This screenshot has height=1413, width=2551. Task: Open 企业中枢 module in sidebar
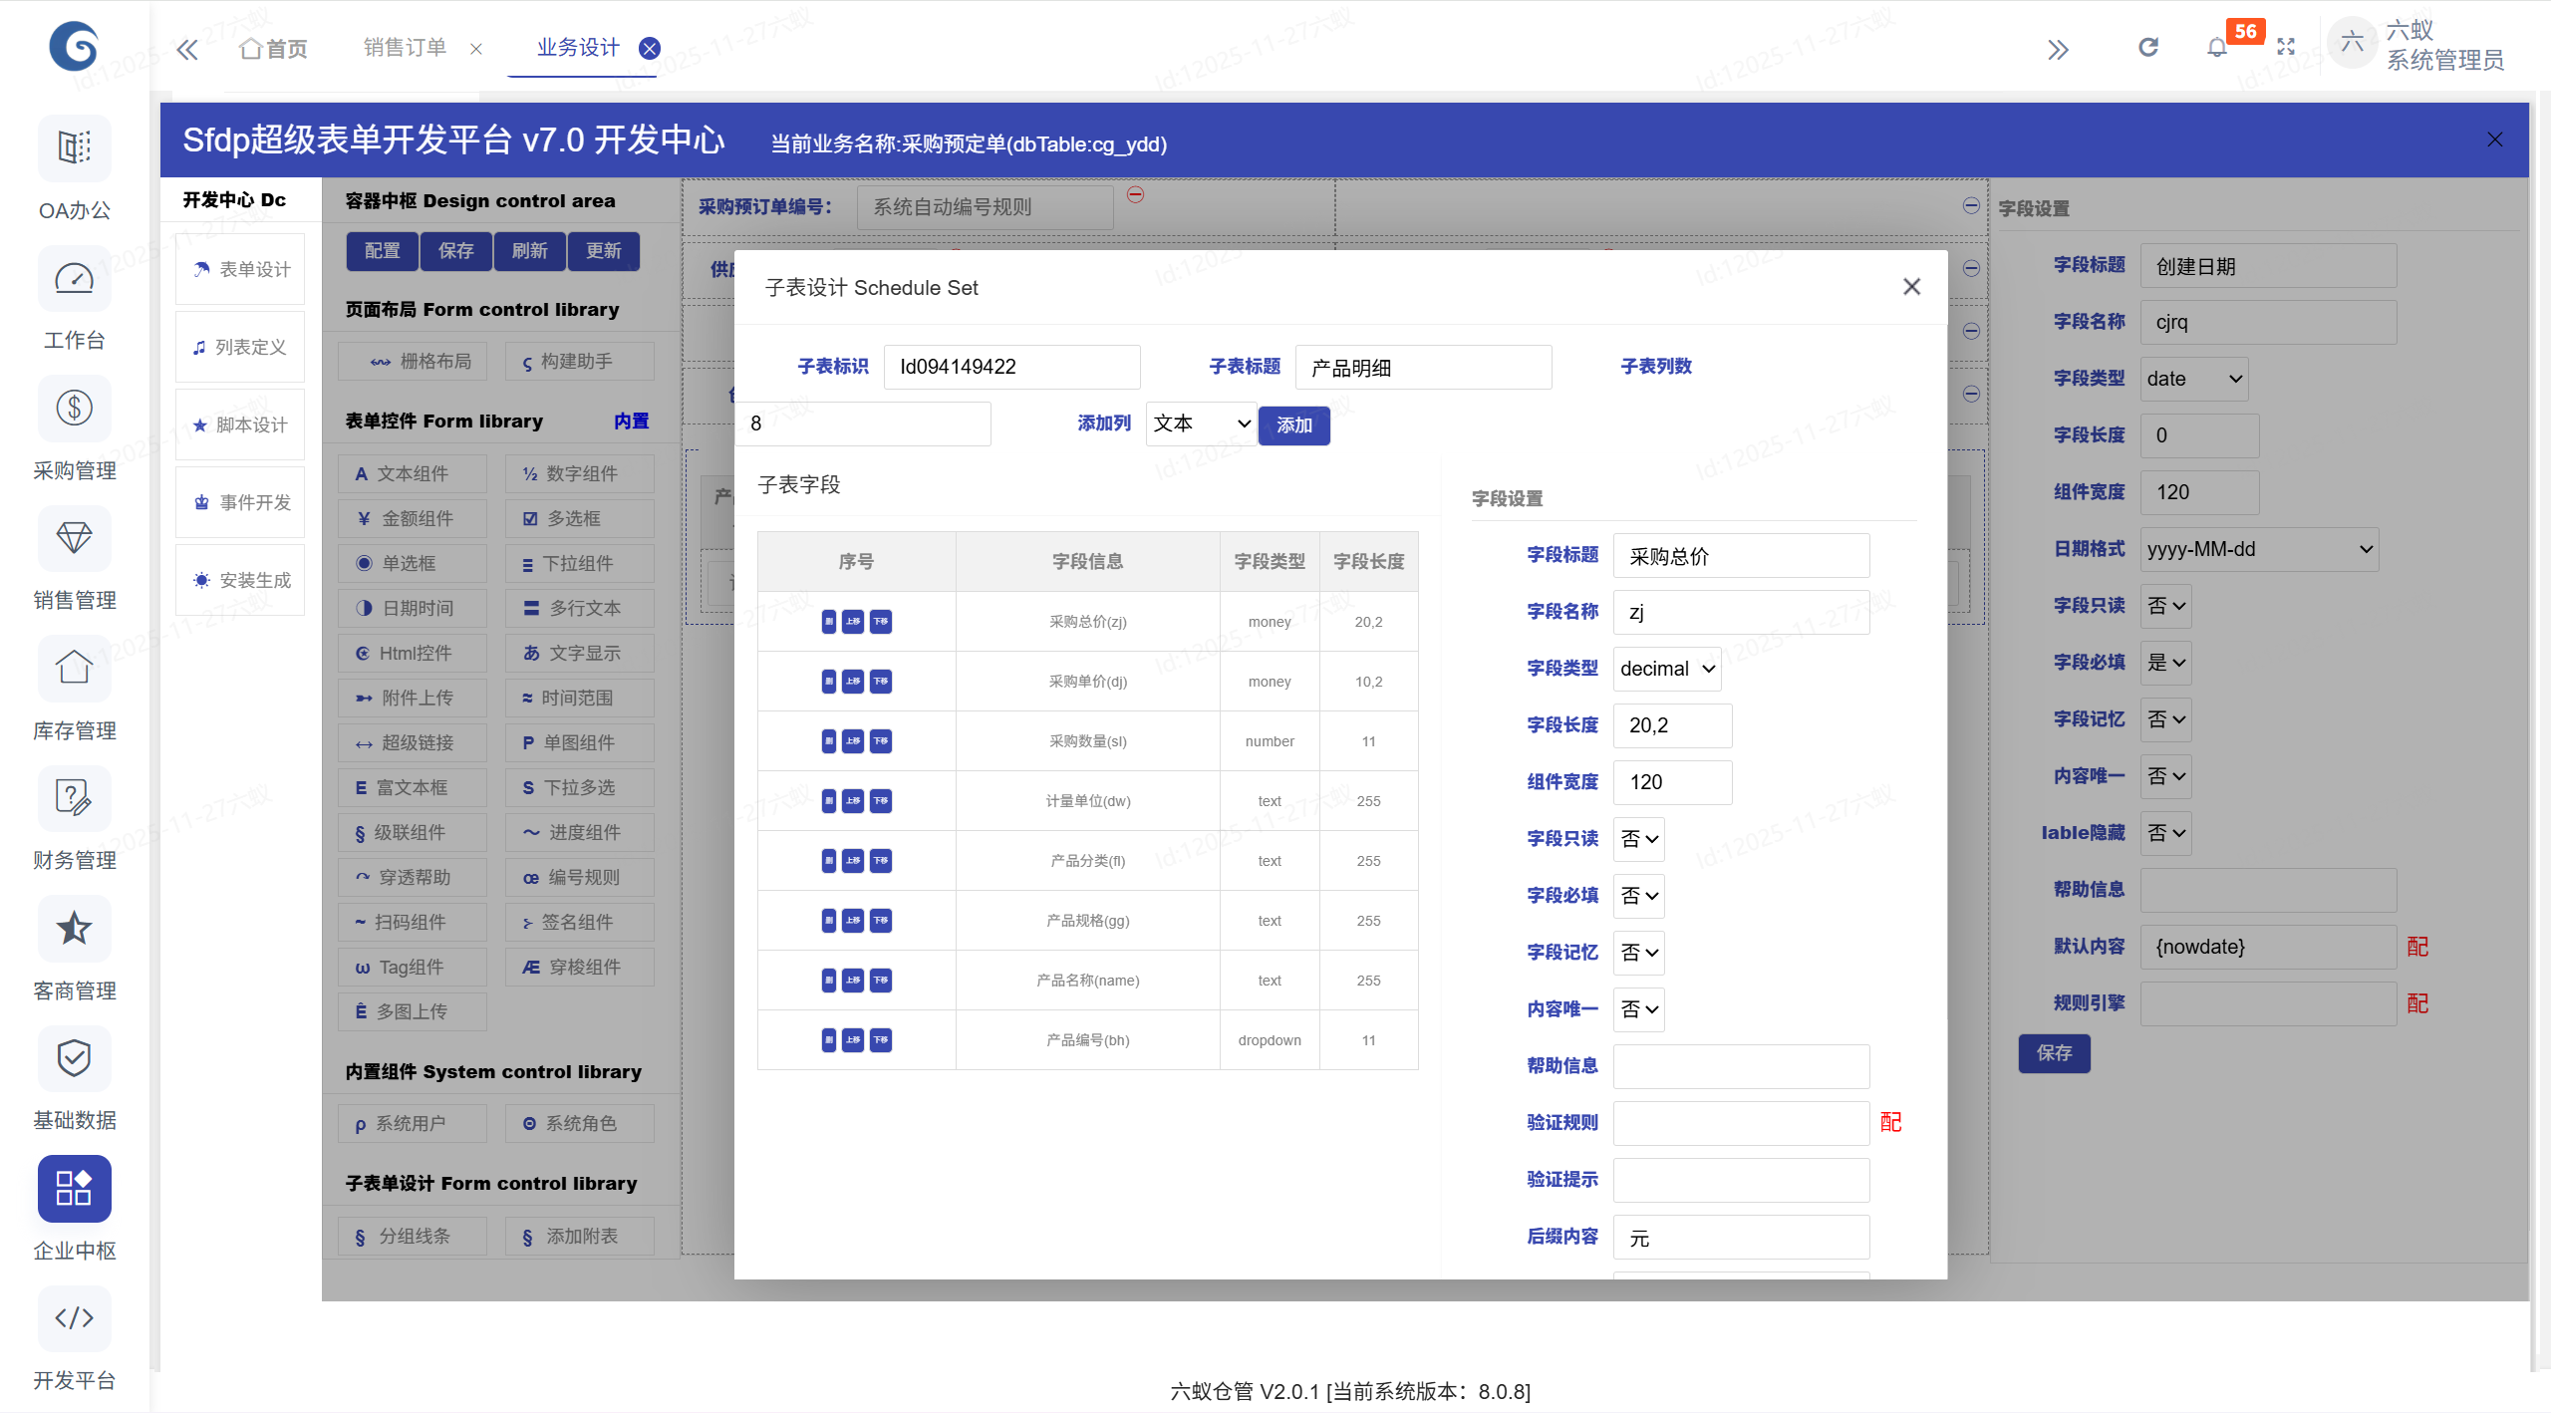(75, 1189)
